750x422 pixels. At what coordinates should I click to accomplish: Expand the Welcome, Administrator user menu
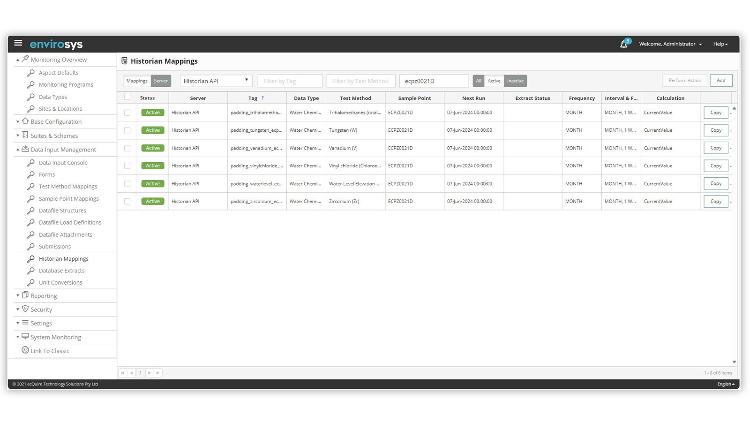670,44
